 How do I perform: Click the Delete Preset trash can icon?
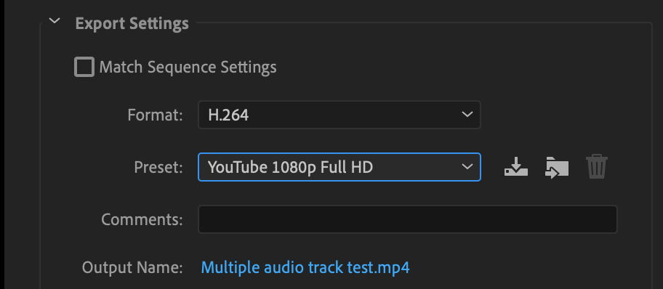tap(597, 167)
